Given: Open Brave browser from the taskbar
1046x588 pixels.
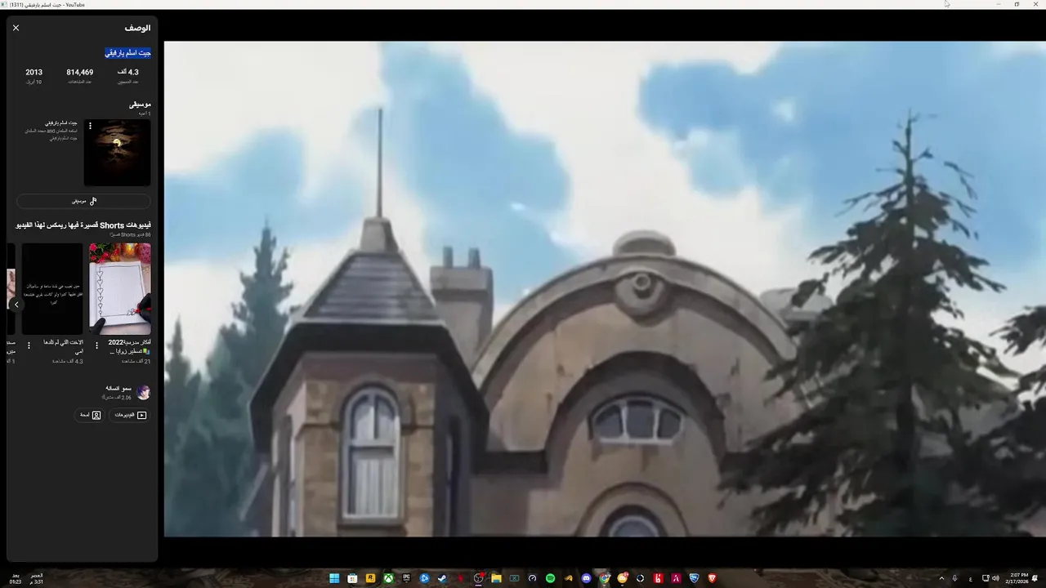Looking at the screenshot, I should [712, 578].
